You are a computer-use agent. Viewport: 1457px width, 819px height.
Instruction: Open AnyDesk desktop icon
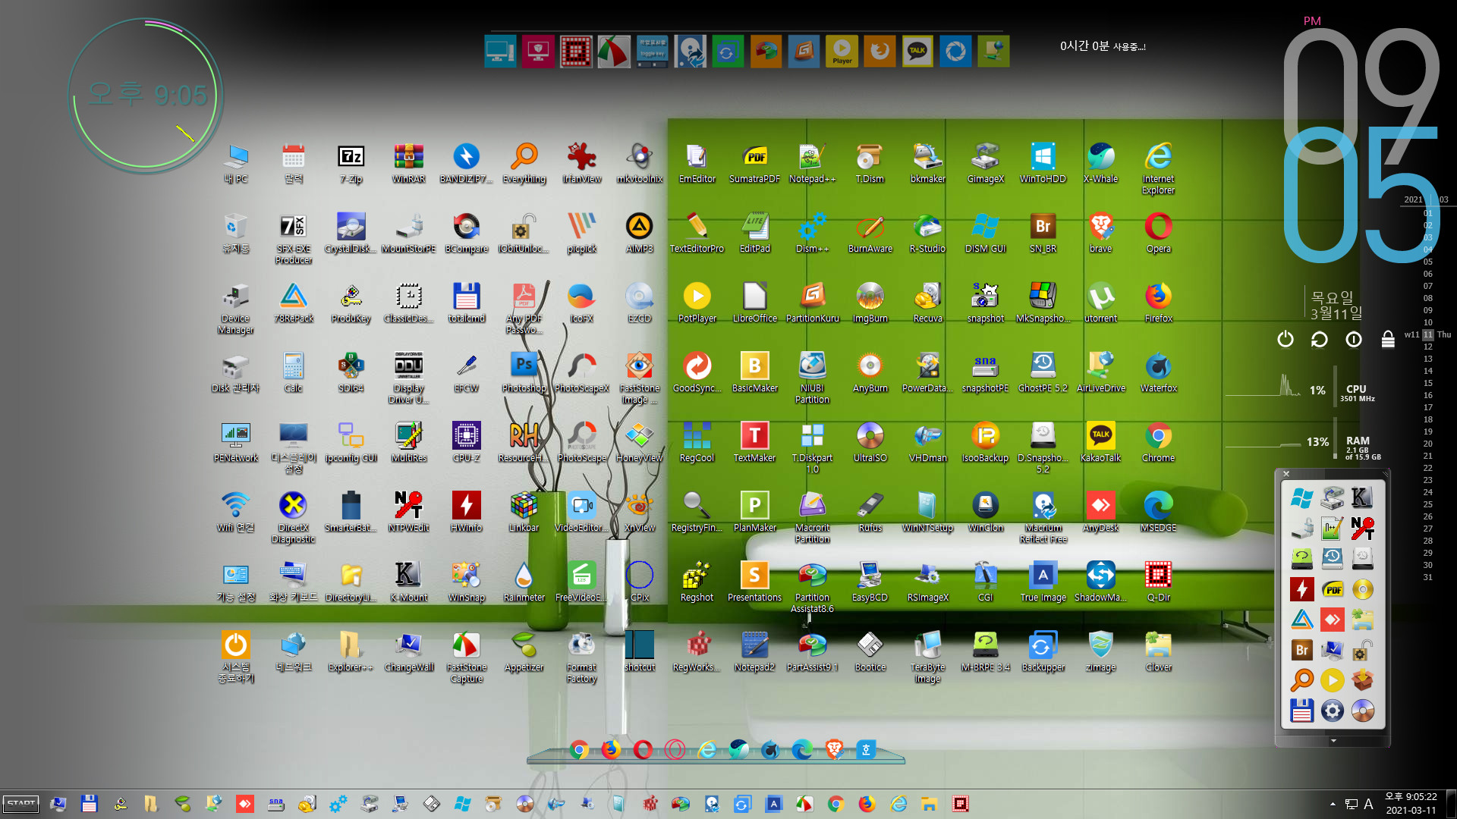1100,512
